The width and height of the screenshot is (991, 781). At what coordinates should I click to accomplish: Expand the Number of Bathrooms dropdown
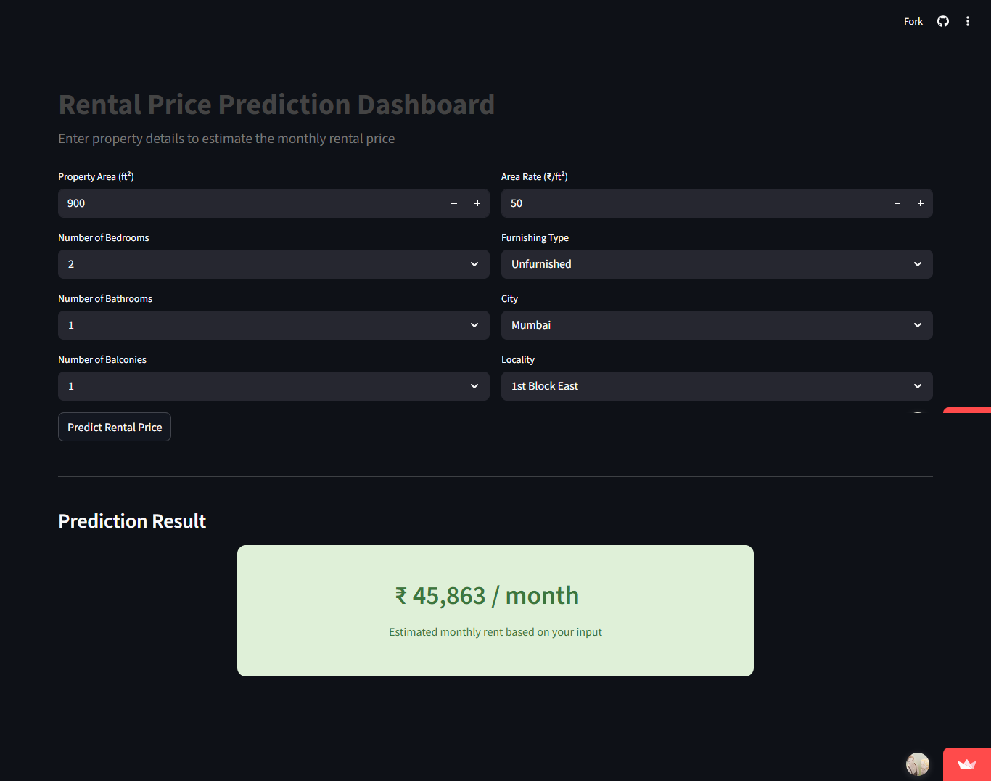pos(274,325)
